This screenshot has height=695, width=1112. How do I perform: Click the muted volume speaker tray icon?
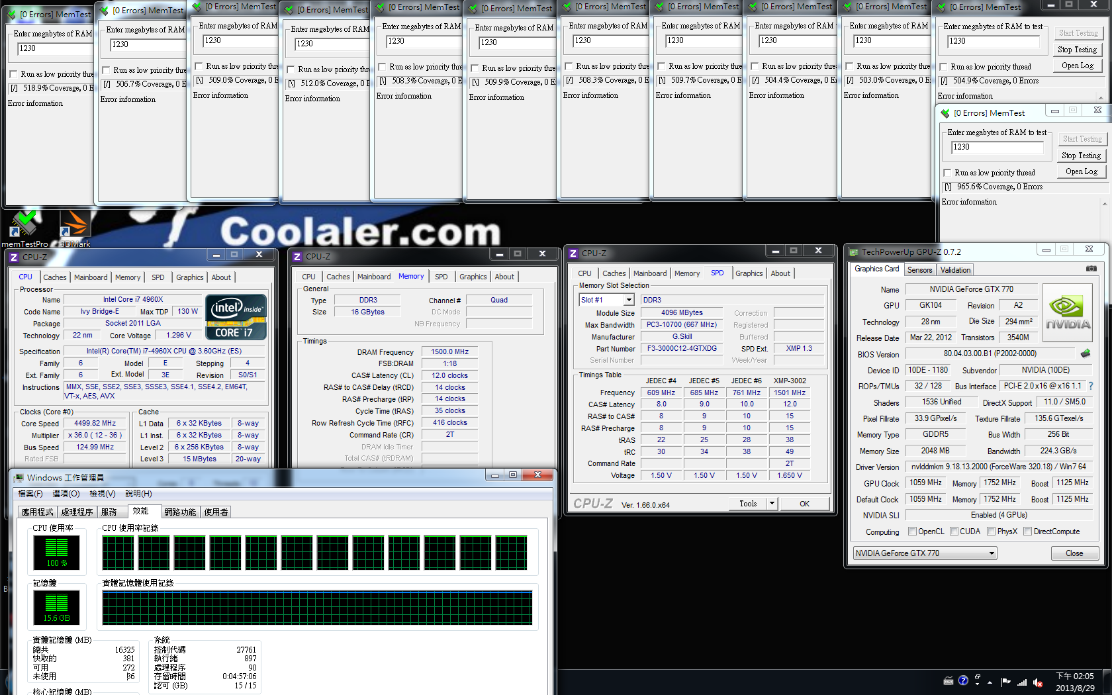[1038, 682]
